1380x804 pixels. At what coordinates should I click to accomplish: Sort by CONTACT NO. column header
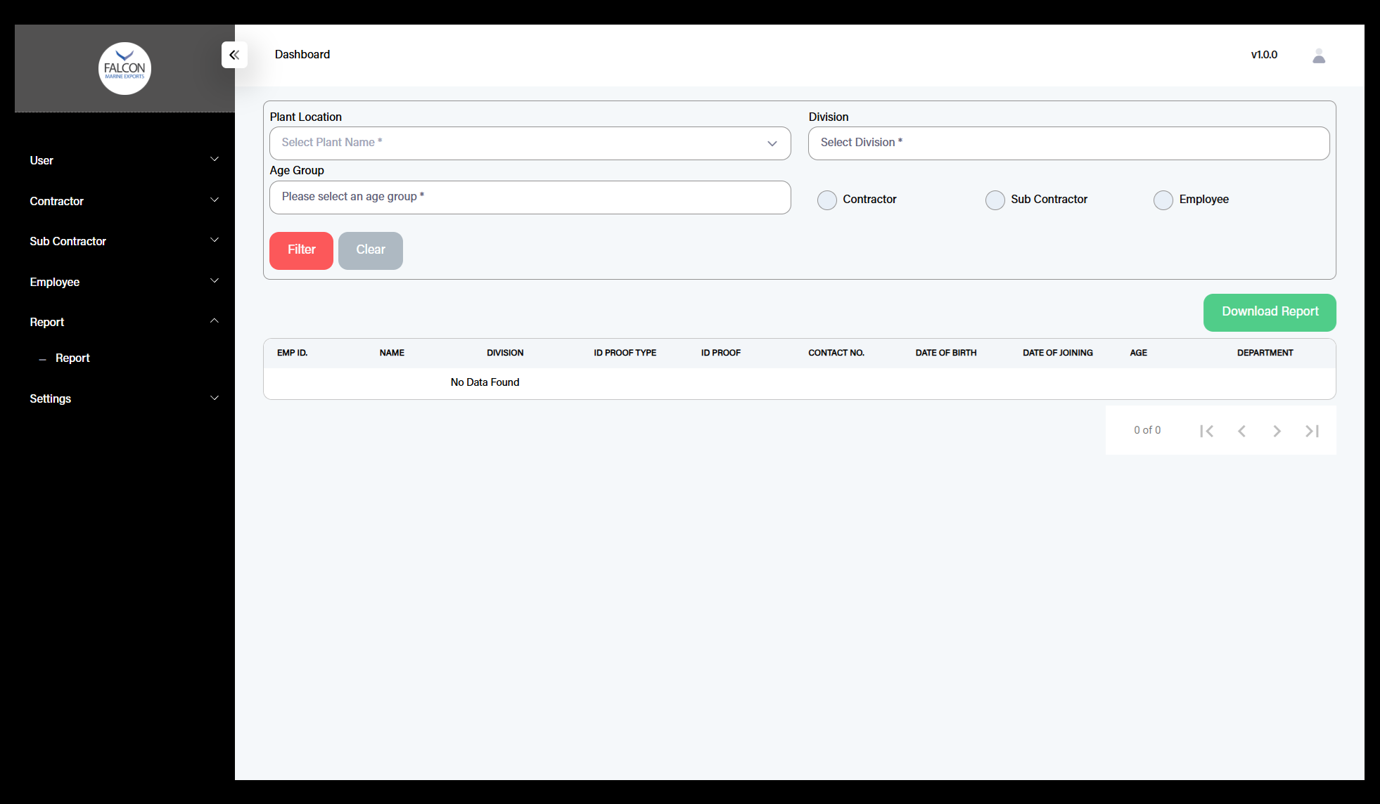tap(836, 353)
